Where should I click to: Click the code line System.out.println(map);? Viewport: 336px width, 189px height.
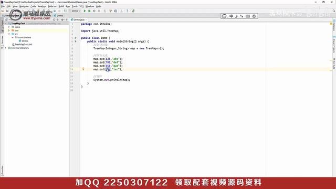pyautogui.click(x=112, y=80)
